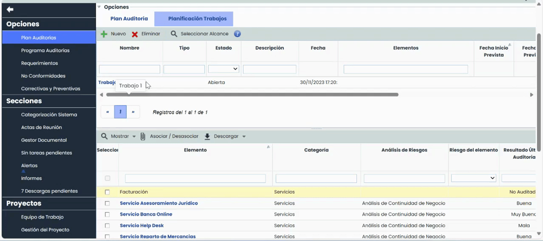Switch to the Plan Auditoría tab
The height and width of the screenshot is (241, 543).
click(129, 18)
